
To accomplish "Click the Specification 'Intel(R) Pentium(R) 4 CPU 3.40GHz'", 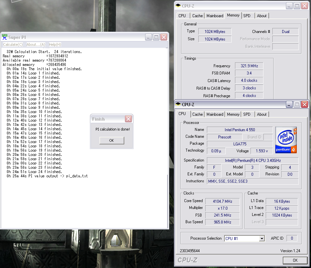I will coord(253,161).
